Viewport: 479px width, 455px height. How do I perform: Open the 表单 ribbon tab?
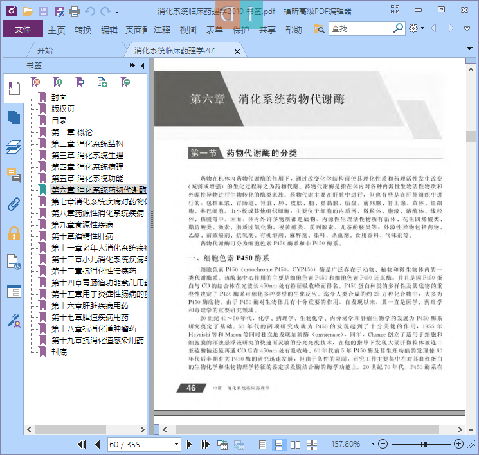pos(215,30)
